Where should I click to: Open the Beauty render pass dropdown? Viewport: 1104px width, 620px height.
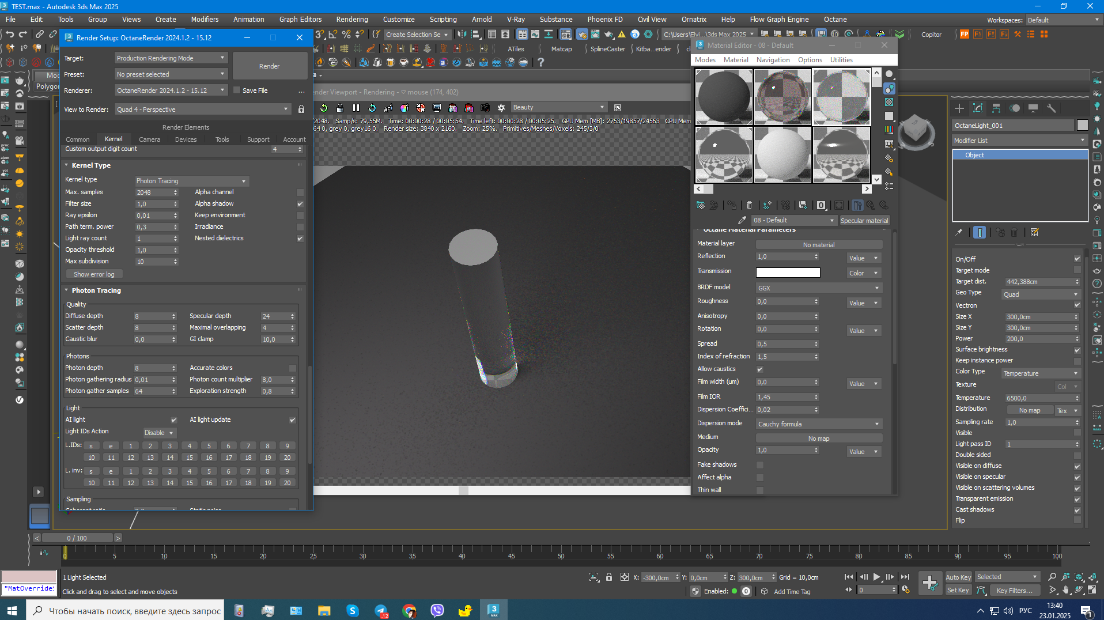click(x=558, y=108)
